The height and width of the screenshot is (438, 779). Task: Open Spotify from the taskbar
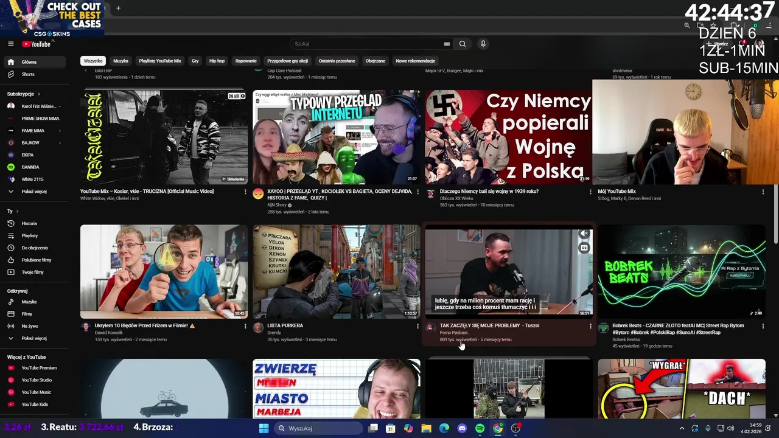(x=480, y=428)
